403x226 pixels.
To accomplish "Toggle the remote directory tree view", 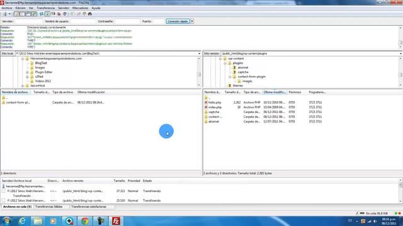I will (28, 14).
